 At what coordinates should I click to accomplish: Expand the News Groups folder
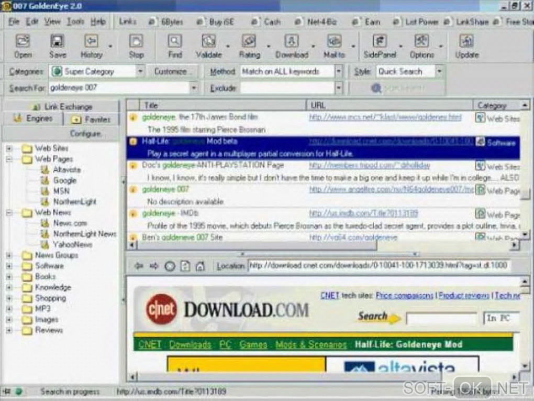(x=9, y=255)
